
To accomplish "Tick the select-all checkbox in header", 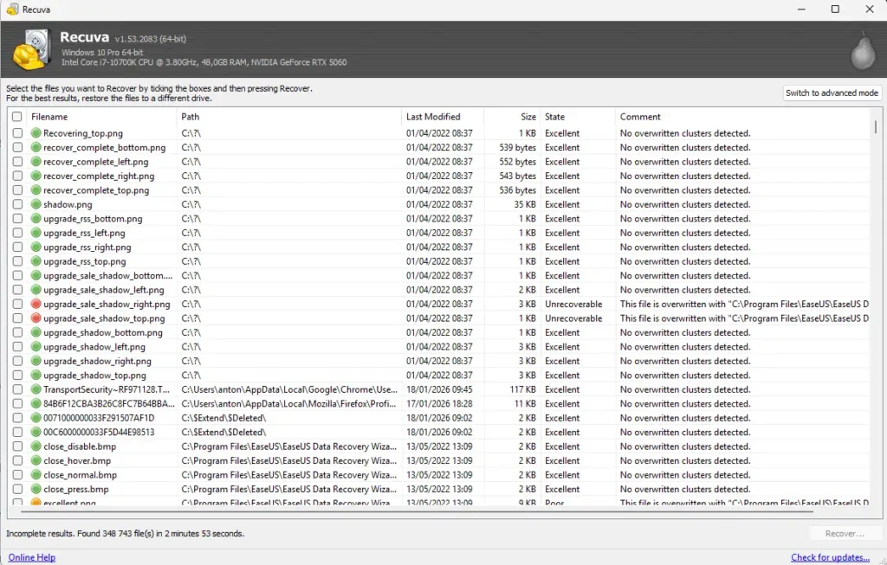I will (x=17, y=117).
